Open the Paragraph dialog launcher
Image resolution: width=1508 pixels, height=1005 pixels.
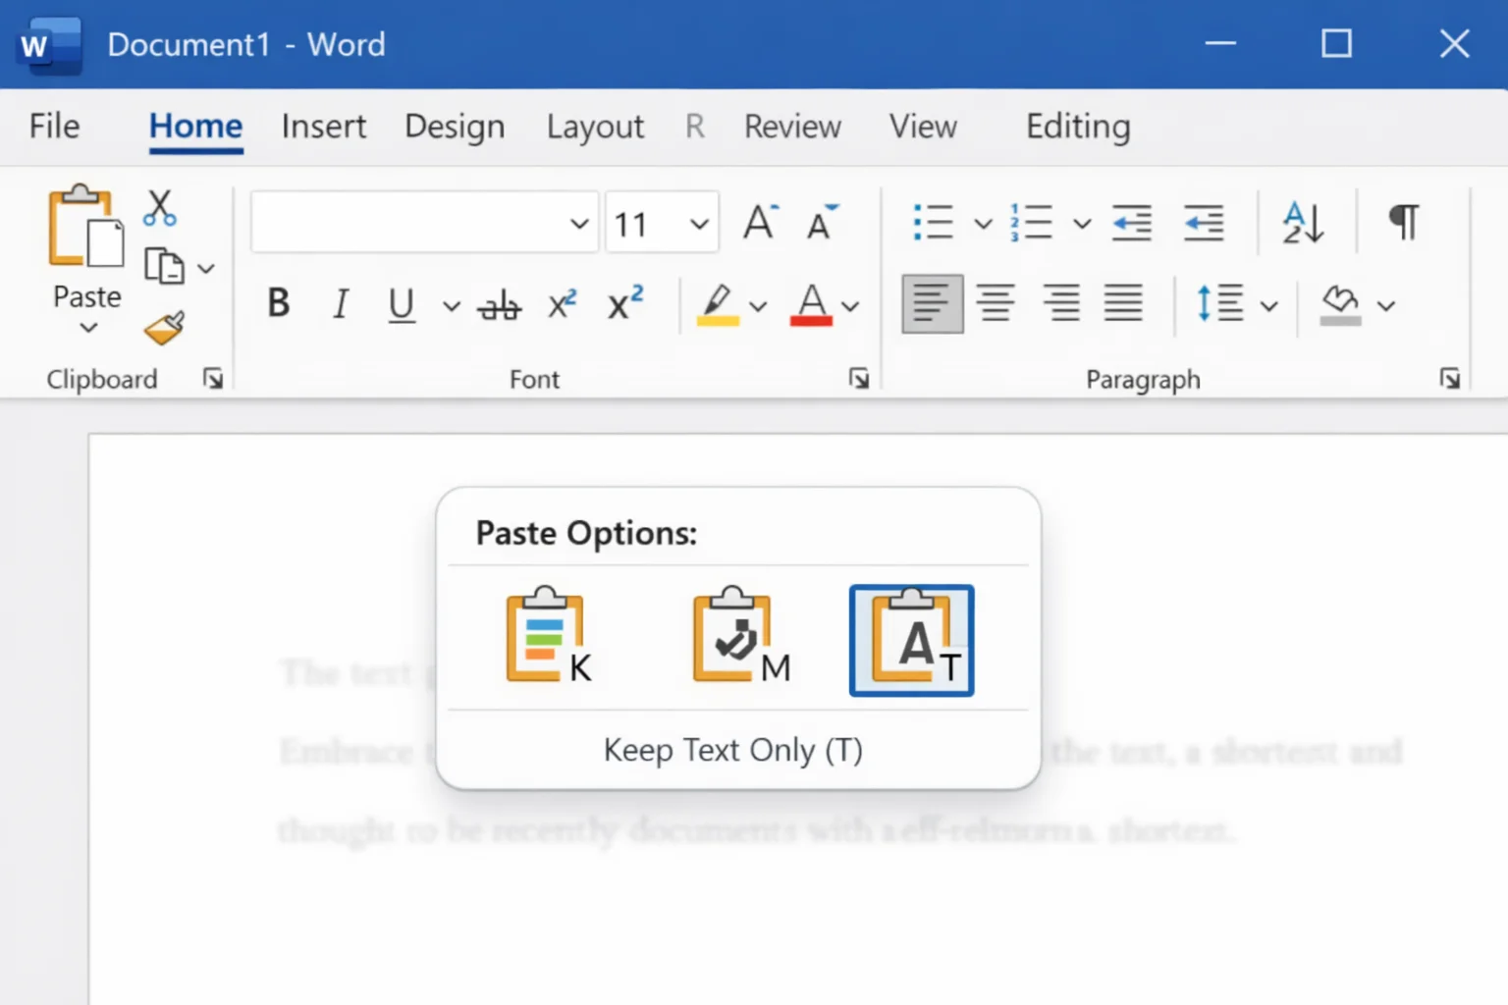click(x=1450, y=379)
